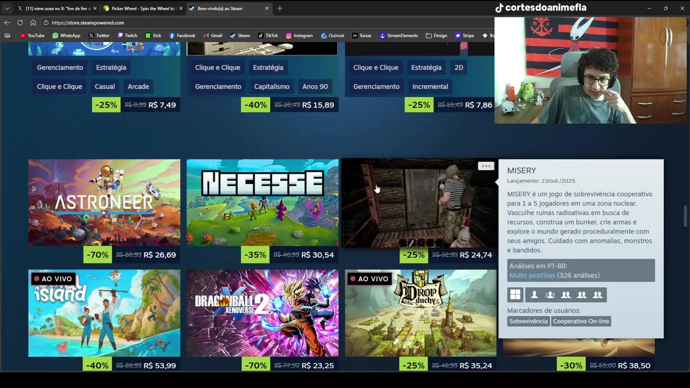690x388 pixels.
Task: Click the R$ 15,89 discounted price
Action: click(318, 105)
